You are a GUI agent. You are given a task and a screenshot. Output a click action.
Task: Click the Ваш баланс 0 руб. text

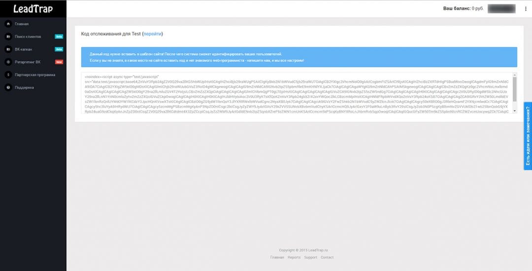463,8
